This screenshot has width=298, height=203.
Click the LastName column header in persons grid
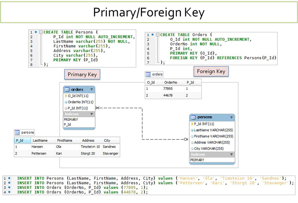click(40, 140)
